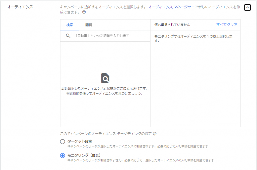
Task: Click the document-search illustration icon
Action: pyautogui.click(x=105, y=78)
